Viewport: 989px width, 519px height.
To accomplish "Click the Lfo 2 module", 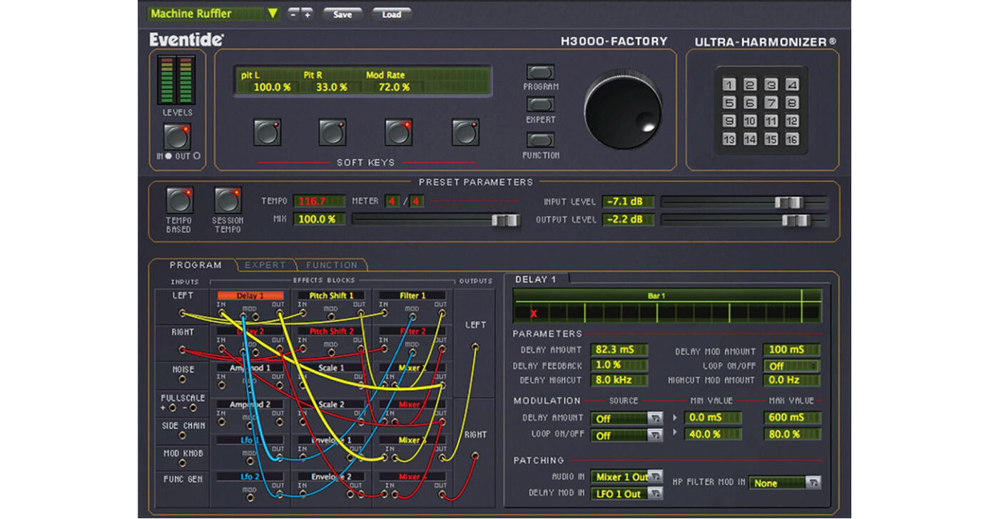I will click(251, 476).
